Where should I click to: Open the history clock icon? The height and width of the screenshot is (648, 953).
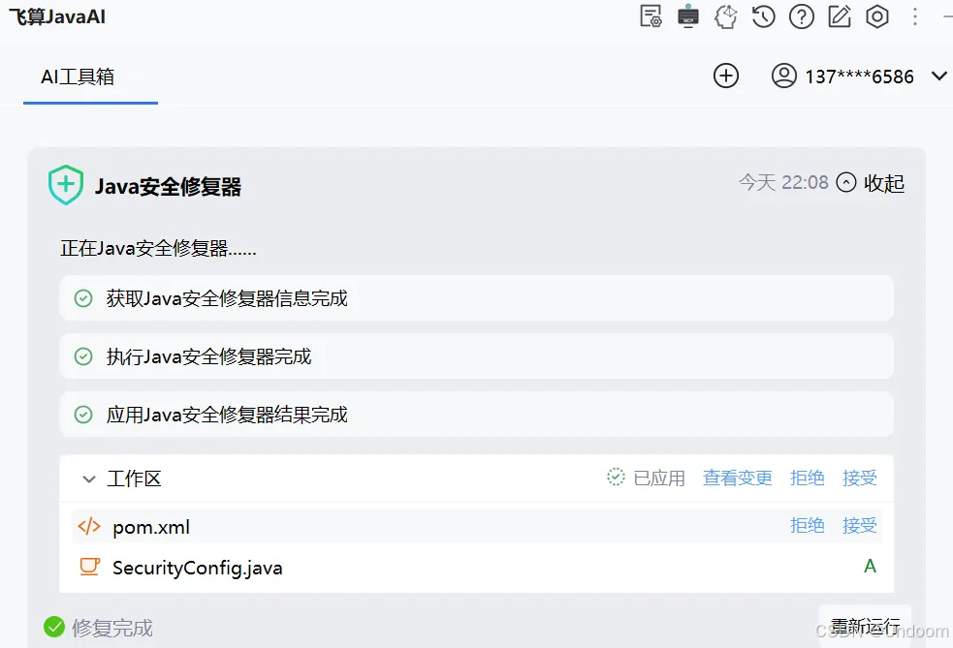tap(763, 16)
